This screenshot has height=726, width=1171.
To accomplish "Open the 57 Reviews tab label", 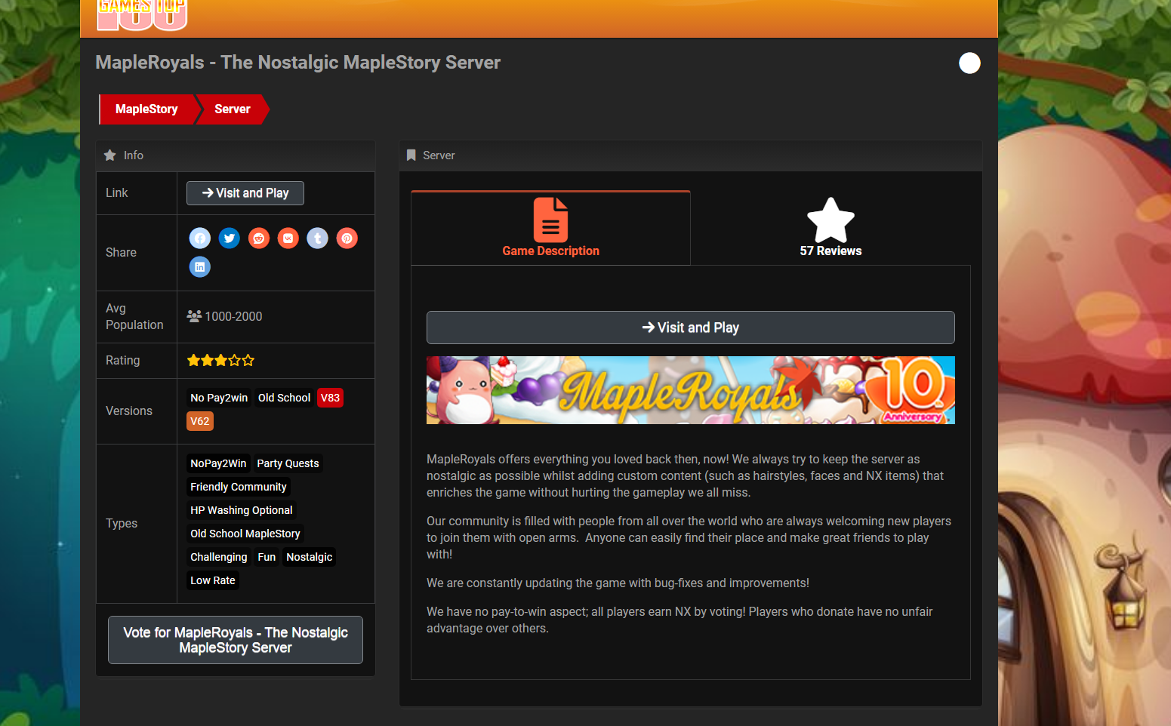I will tap(830, 251).
